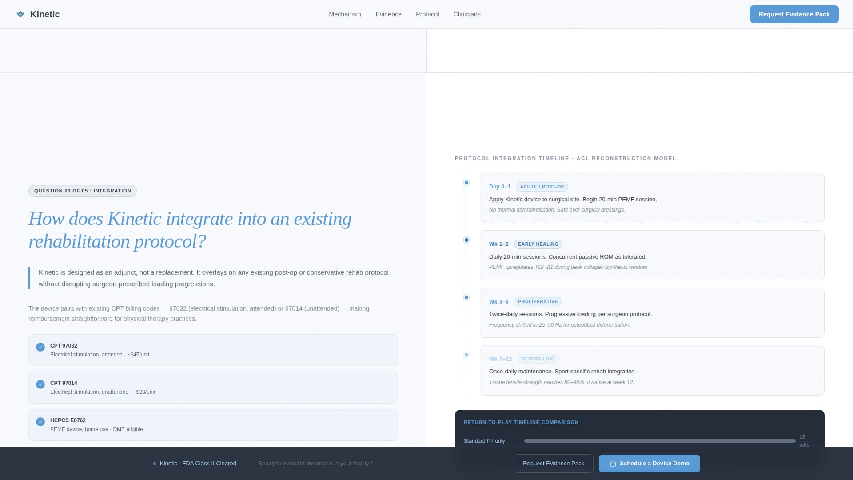Click the footer Request Evidence Pack button
The height and width of the screenshot is (480, 853).
pos(554,464)
